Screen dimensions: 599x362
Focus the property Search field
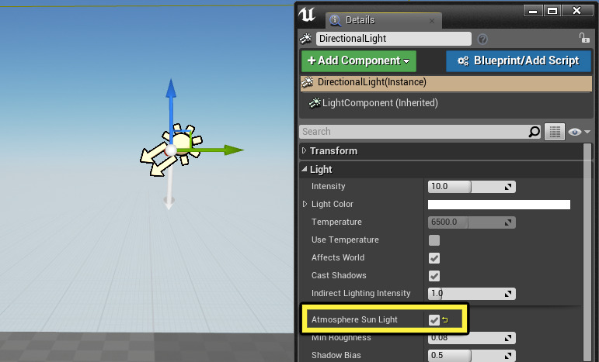pos(413,132)
